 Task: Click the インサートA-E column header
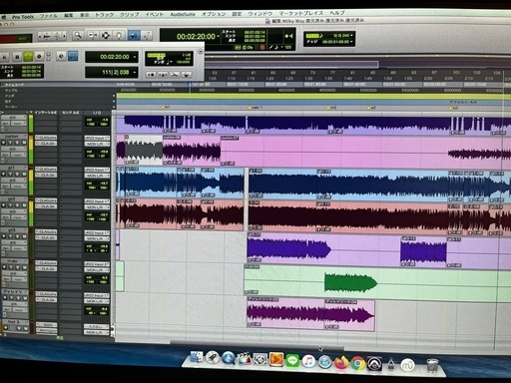tap(46, 113)
